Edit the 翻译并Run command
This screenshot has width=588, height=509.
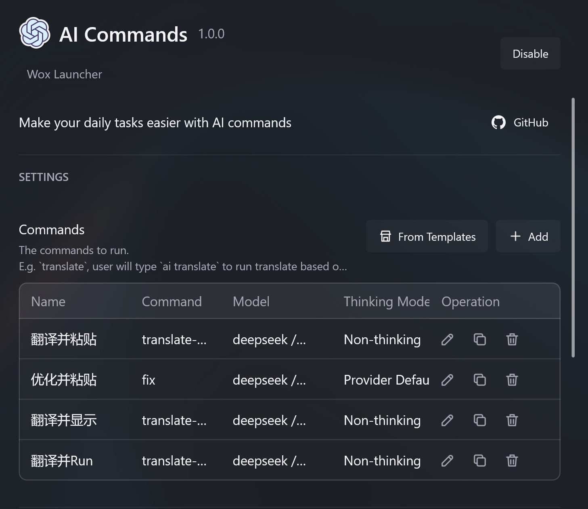(x=447, y=461)
